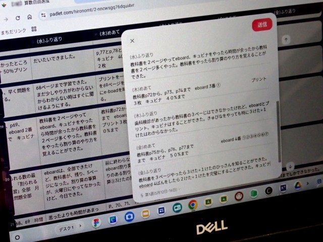This screenshot has width=323, height=242.
Task: View site information icon beside the URL
Action: (43, 15)
